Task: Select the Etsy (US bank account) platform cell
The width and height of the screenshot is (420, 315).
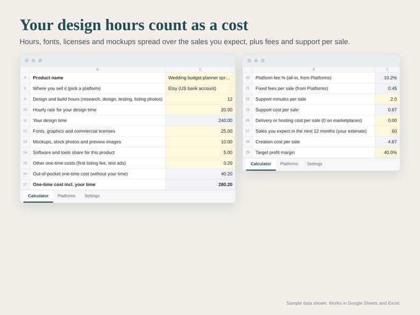Action: 200,88
